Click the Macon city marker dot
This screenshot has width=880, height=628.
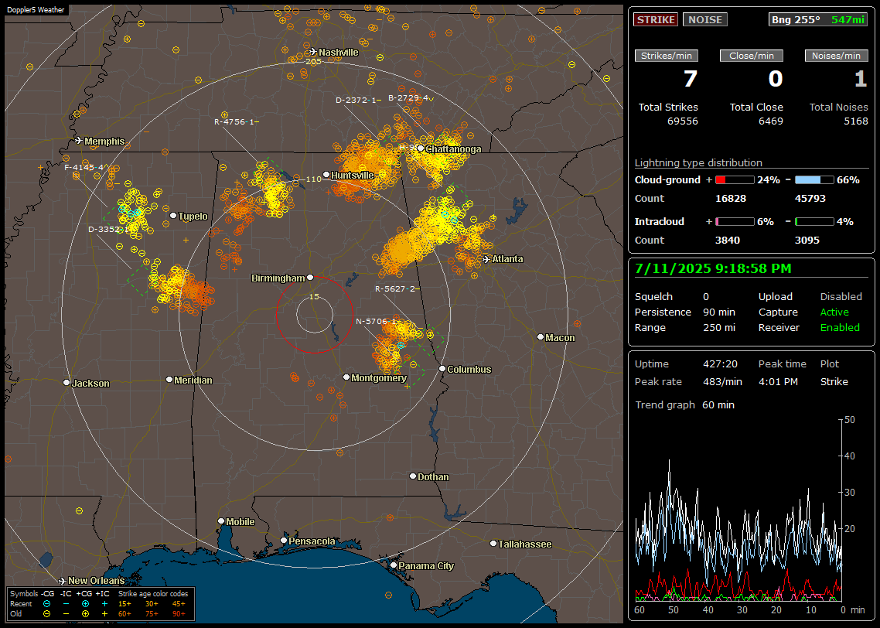(541, 337)
